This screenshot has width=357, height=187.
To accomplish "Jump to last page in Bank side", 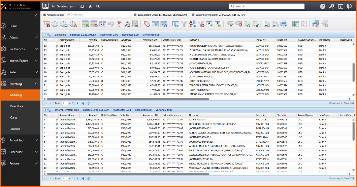I will (83, 103).
